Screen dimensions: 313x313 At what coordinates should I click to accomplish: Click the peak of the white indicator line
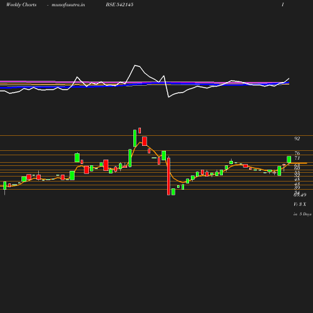(x=135, y=65)
